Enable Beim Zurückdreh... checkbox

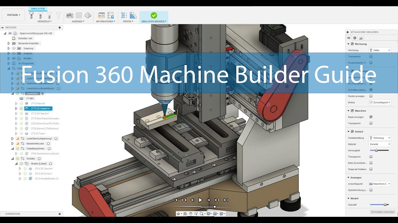(371, 163)
